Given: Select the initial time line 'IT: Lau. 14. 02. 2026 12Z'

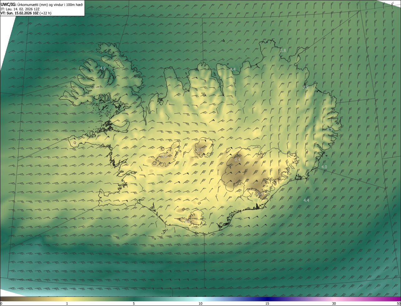Looking at the screenshot, I should pos(20,9).
